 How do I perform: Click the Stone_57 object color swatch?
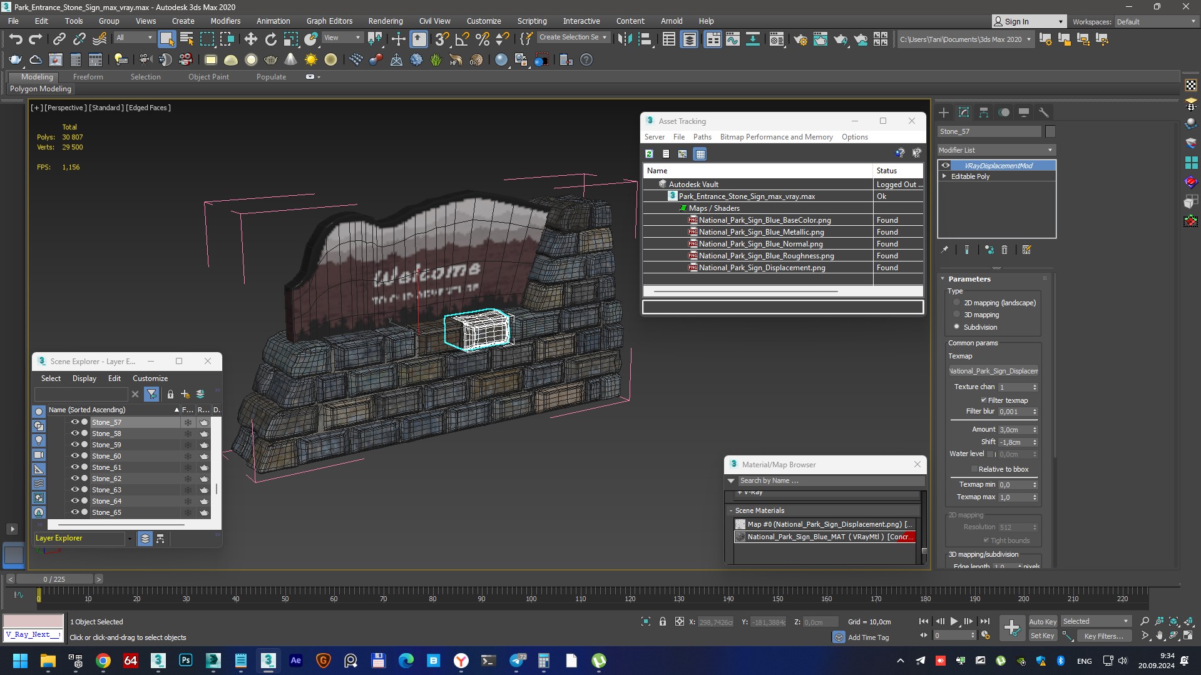pos(1050,131)
